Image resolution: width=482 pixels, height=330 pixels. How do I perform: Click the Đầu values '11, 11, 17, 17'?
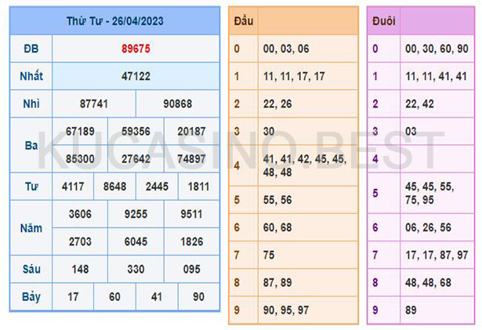pyautogui.click(x=294, y=76)
